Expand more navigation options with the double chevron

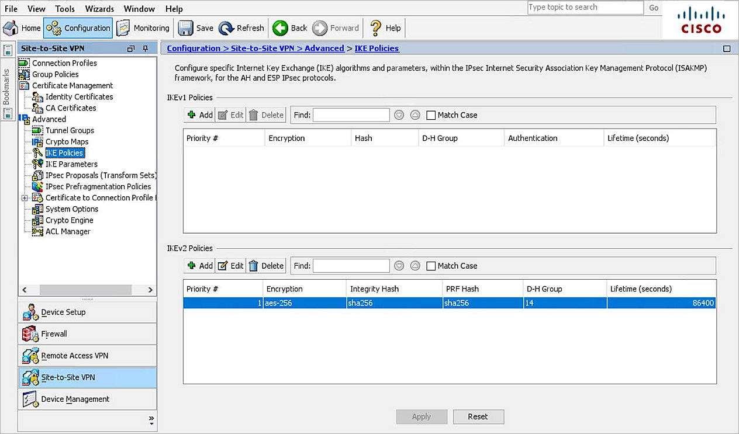pyautogui.click(x=151, y=419)
